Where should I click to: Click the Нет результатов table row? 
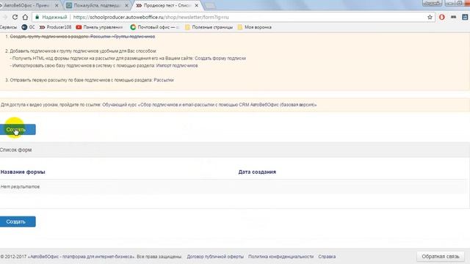click(234, 187)
